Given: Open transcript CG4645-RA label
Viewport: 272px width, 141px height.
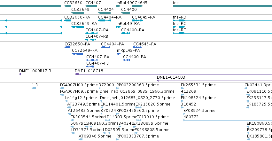Looking at the screenshot, I should 144,17.
